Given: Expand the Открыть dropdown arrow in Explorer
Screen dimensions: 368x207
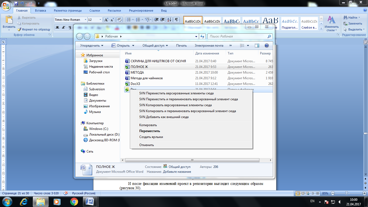Looking at the screenshot, I should pos(133,46).
